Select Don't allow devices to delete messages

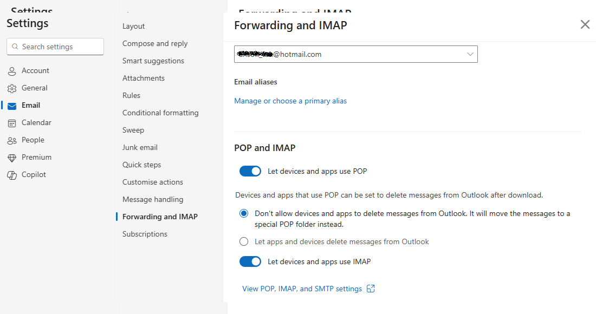pyautogui.click(x=244, y=214)
